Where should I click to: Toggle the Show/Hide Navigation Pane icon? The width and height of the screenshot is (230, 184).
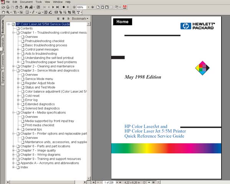(38, 7)
